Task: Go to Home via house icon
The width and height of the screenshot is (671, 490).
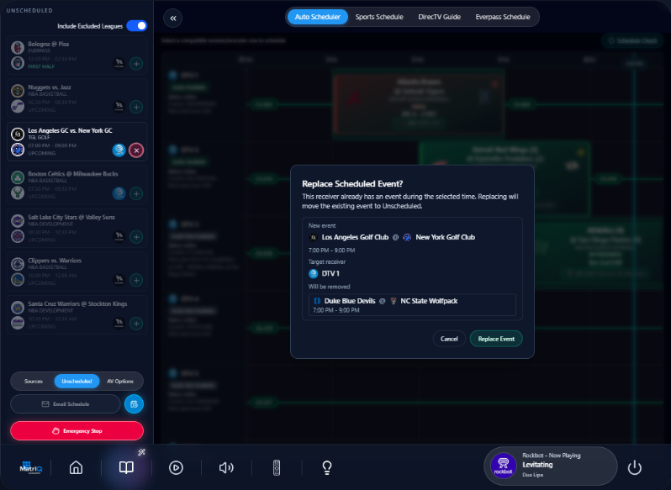Action: (77, 467)
